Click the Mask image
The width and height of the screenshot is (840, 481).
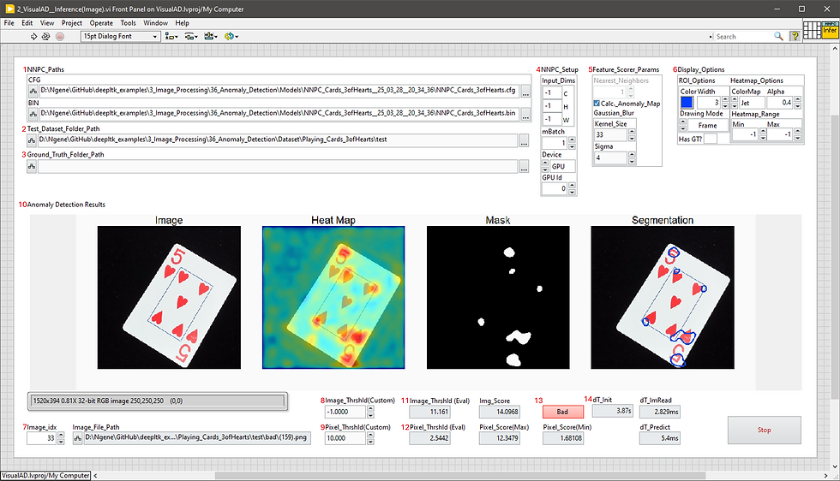pos(498,298)
